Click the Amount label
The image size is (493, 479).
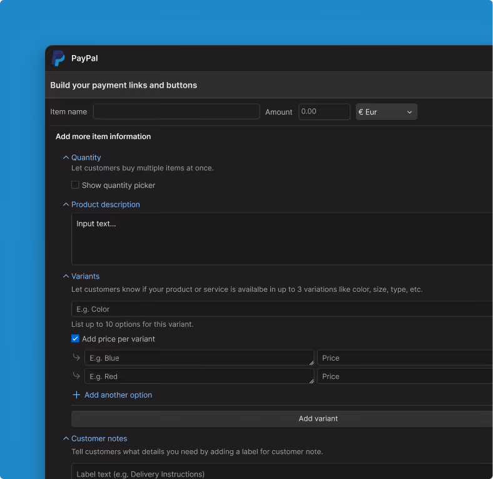(278, 112)
